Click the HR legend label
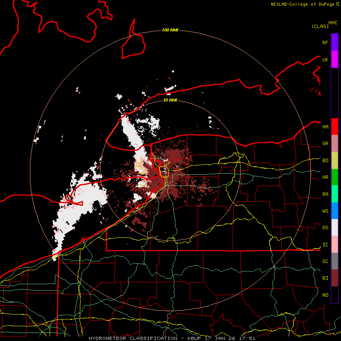Image resolution: width=341 pixels, height=341 pixels. pyautogui.click(x=325, y=177)
